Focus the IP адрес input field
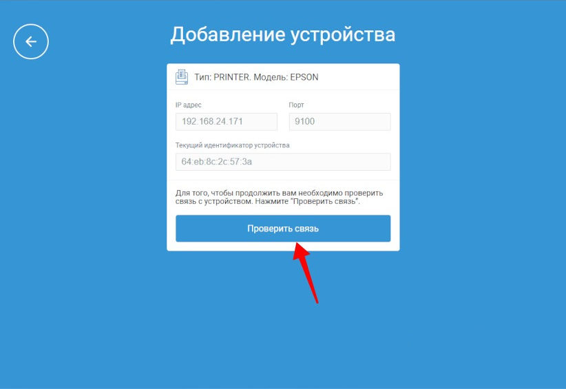Image resolution: width=566 pixels, height=389 pixels. point(227,122)
